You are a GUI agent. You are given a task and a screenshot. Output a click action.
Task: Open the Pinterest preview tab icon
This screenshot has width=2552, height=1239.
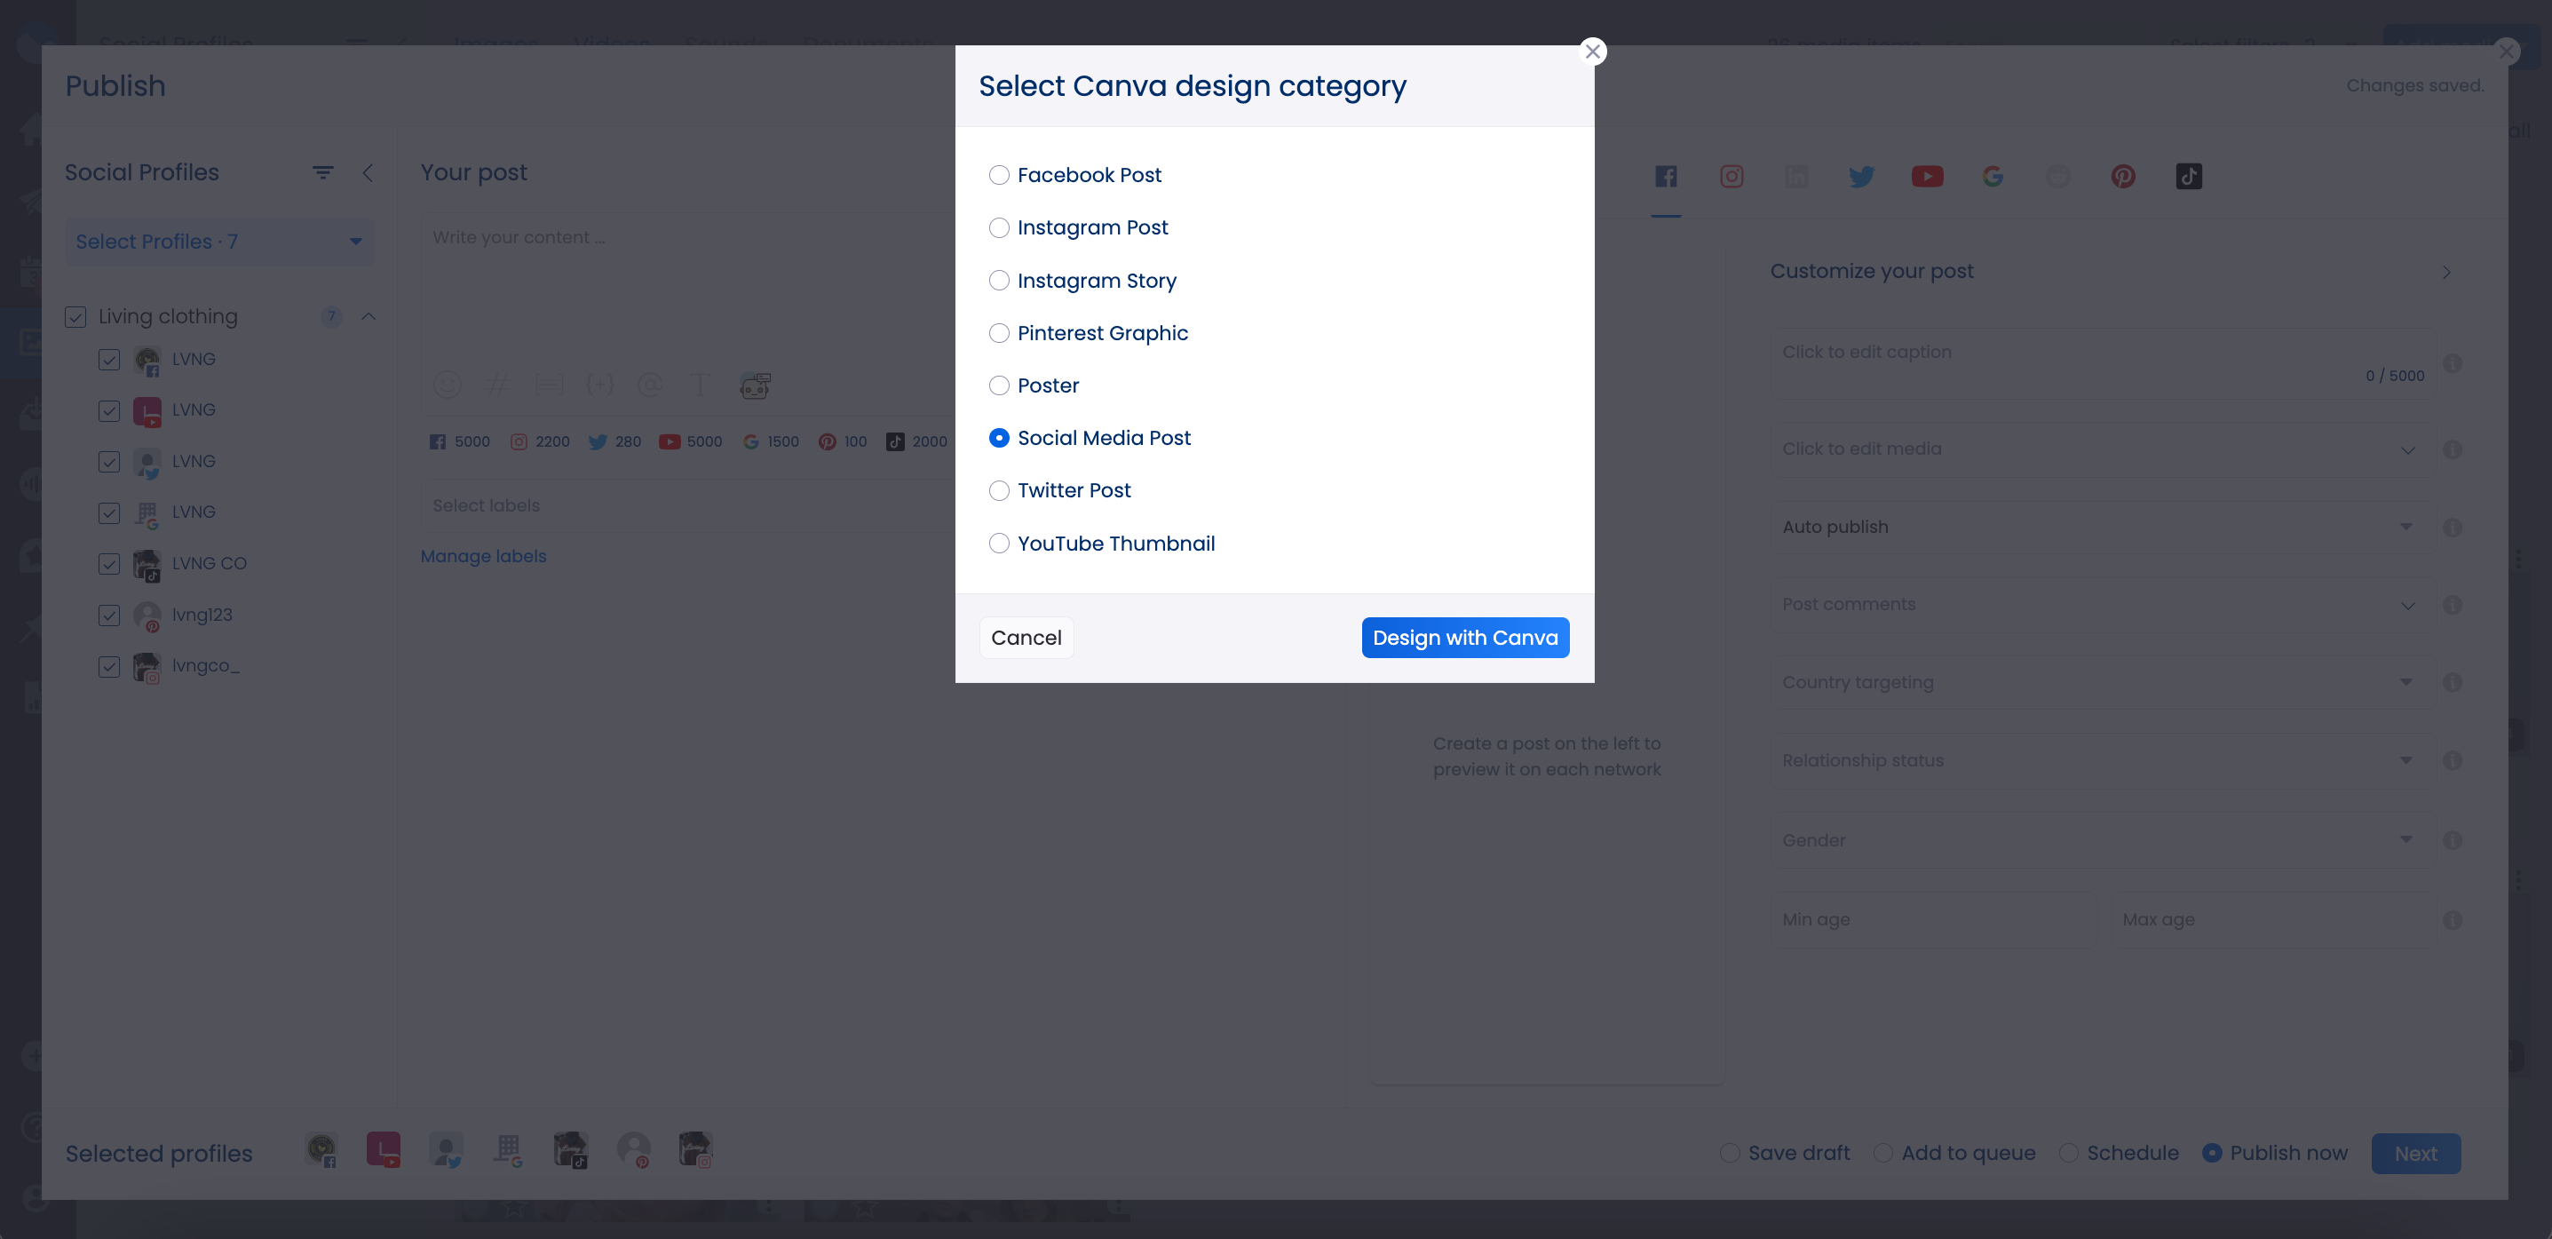[2122, 177]
